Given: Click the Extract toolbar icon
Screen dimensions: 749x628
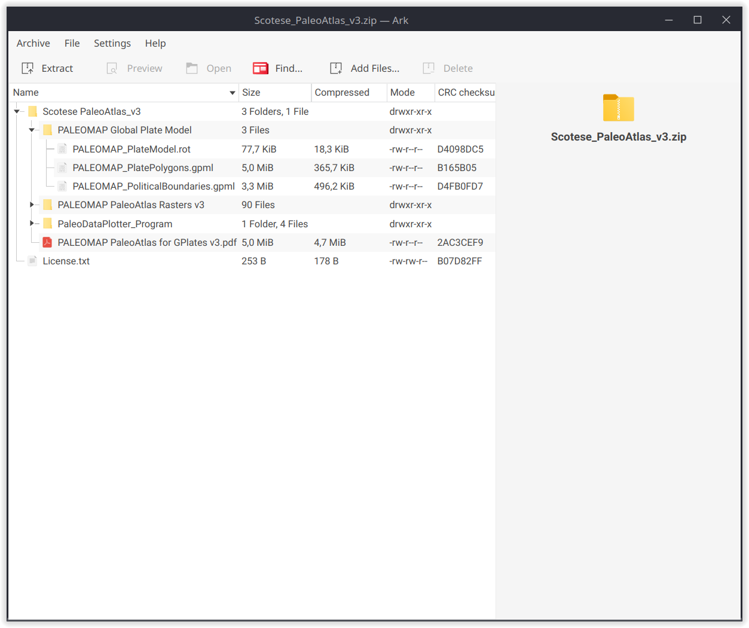Looking at the screenshot, I should tap(27, 68).
